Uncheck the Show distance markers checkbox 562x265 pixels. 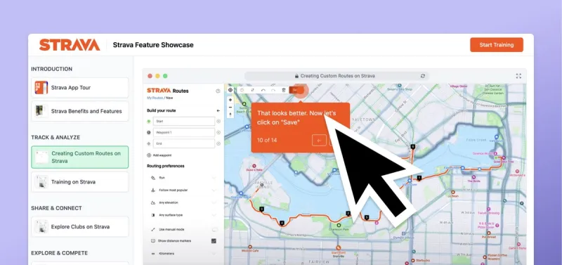[214, 241]
